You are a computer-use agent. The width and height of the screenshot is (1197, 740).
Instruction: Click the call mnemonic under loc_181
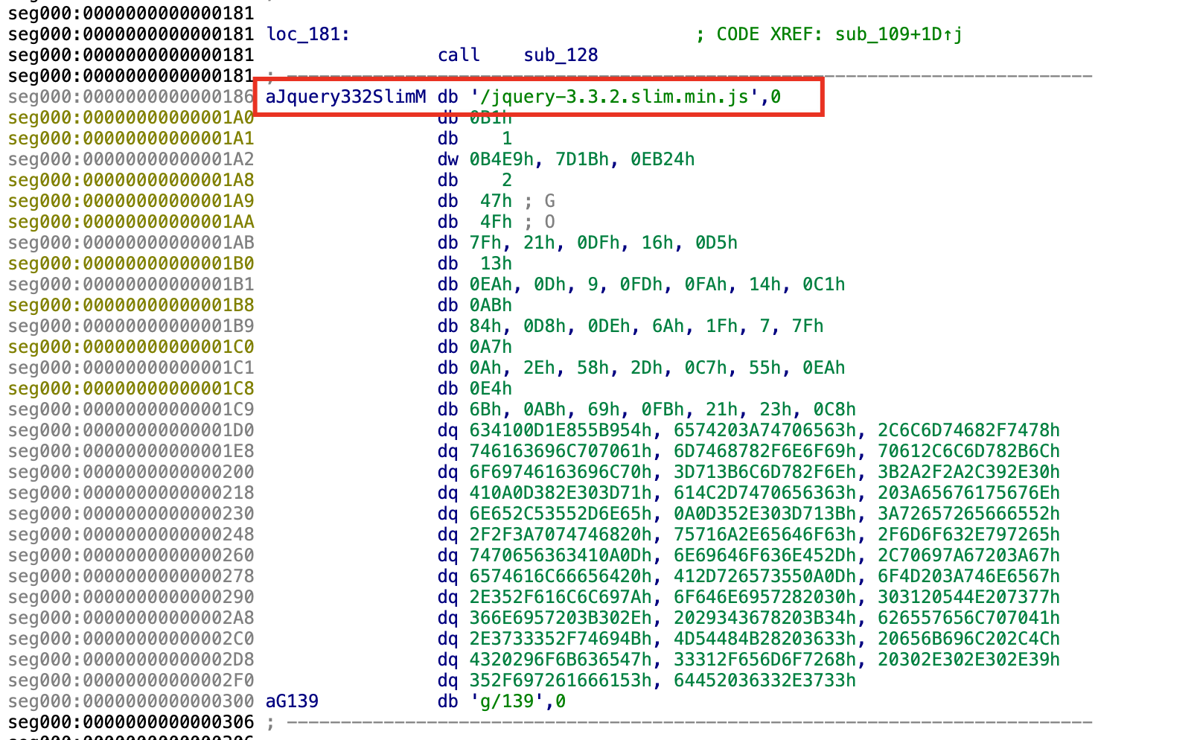pos(459,55)
